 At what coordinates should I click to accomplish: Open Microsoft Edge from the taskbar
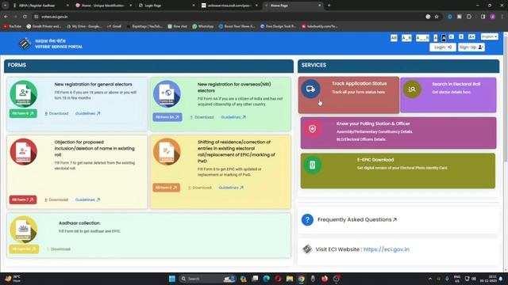pos(267,279)
